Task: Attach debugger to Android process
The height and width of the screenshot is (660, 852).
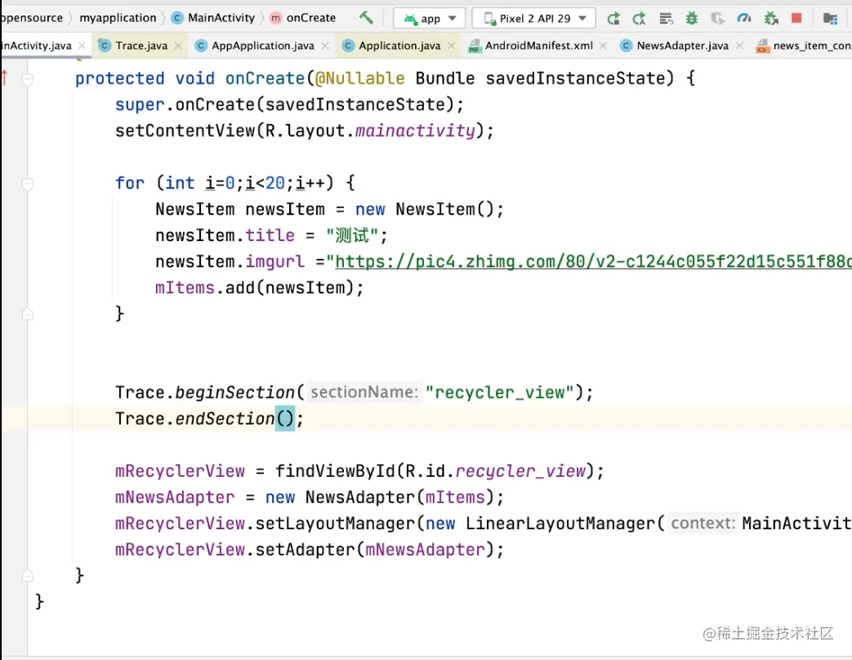Action: pyautogui.click(x=770, y=19)
